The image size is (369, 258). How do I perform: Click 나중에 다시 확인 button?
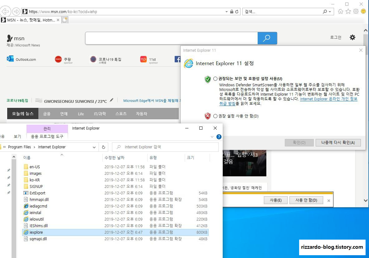[x=338, y=142]
